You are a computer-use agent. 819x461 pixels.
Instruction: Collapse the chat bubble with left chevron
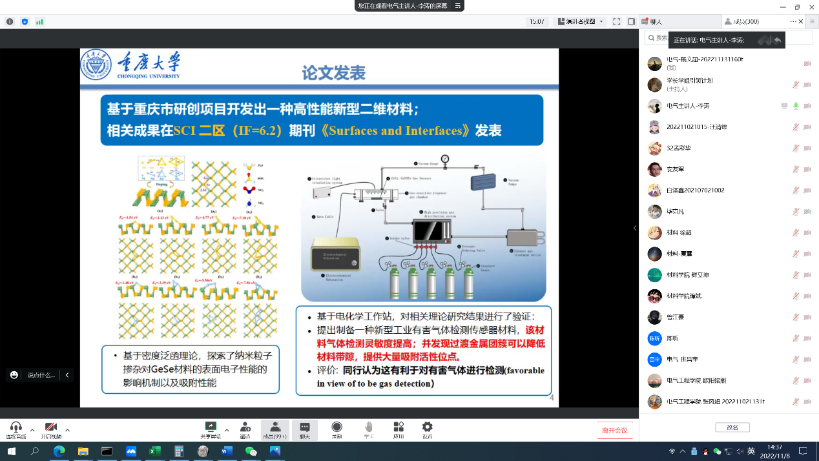(x=67, y=374)
